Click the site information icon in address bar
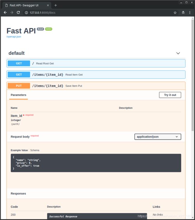This screenshot has height=220, width=195. pos(26,13)
